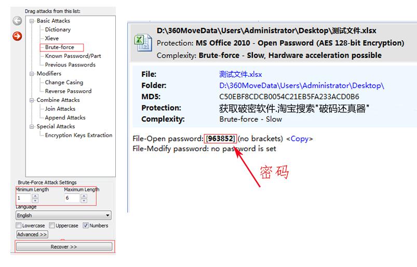Collapse the Combine Attacks tree node
The width and height of the screenshot is (417, 267).
pyautogui.click(x=32, y=100)
